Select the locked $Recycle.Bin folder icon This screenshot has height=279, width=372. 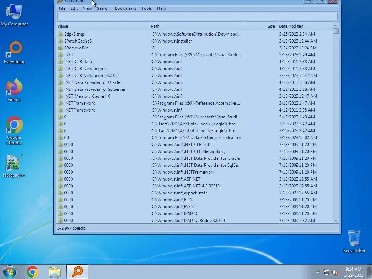pos(60,48)
